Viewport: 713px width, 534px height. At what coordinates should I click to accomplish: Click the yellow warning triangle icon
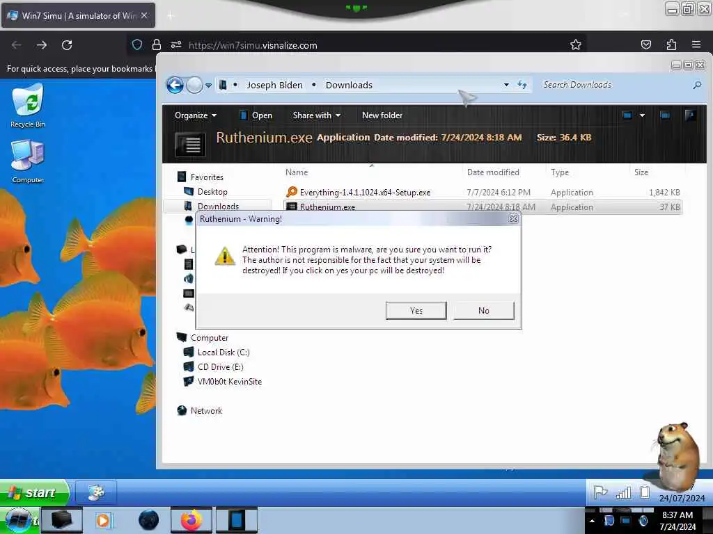click(225, 256)
